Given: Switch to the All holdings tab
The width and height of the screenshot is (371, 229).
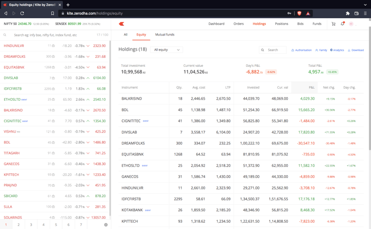Looking at the screenshot, I should pyautogui.click(x=126, y=34).
